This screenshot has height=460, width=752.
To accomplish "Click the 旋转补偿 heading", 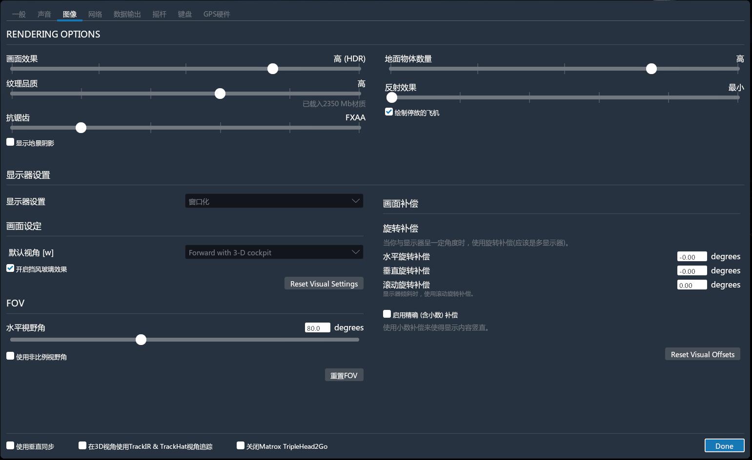I will tap(401, 229).
